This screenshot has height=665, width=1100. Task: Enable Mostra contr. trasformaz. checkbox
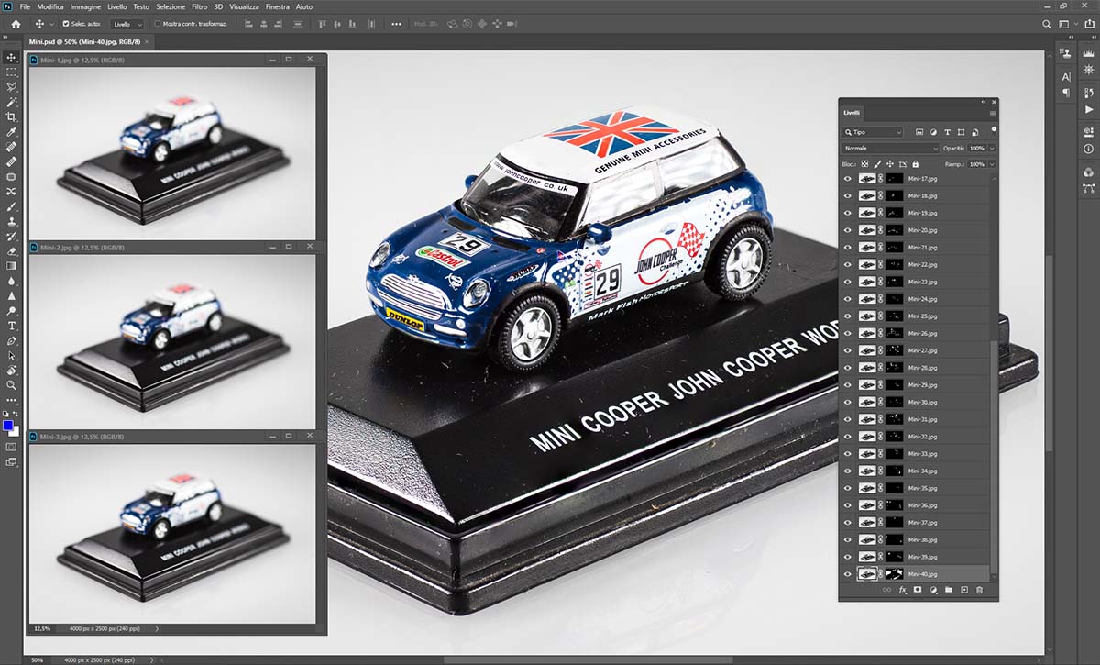pyautogui.click(x=158, y=23)
